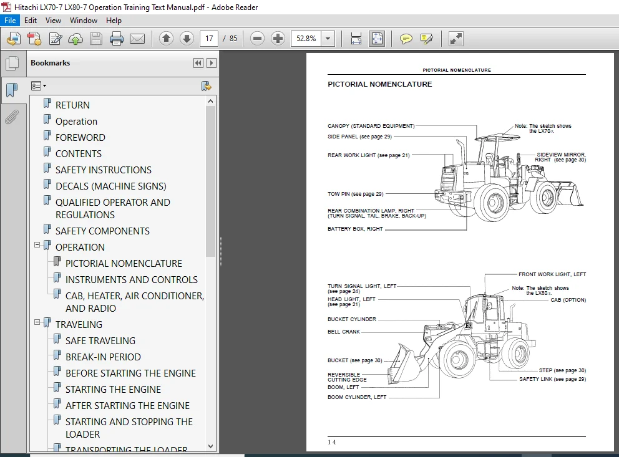Open STARTING AND STOPPING THE LOADER bookmark
This screenshot has width=619, height=457.
(129, 428)
